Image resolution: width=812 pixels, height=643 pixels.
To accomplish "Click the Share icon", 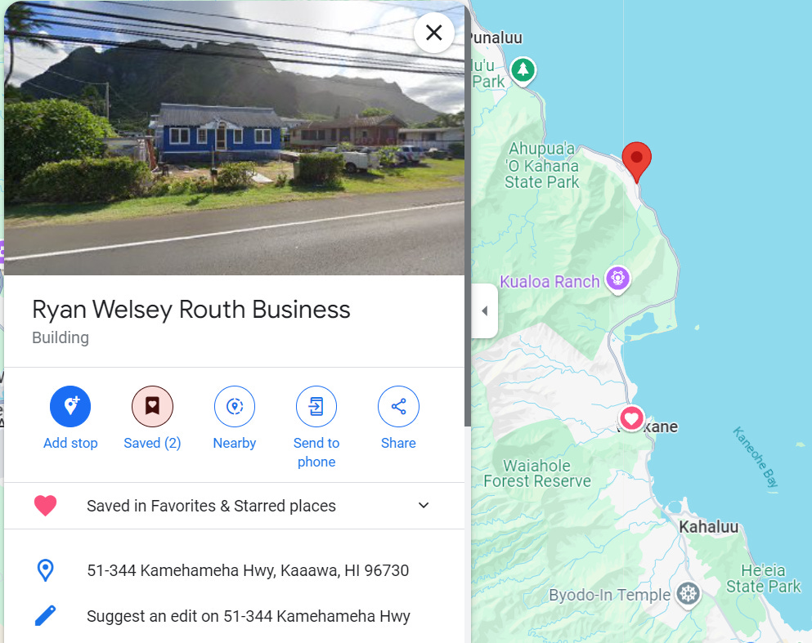I will [x=398, y=406].
